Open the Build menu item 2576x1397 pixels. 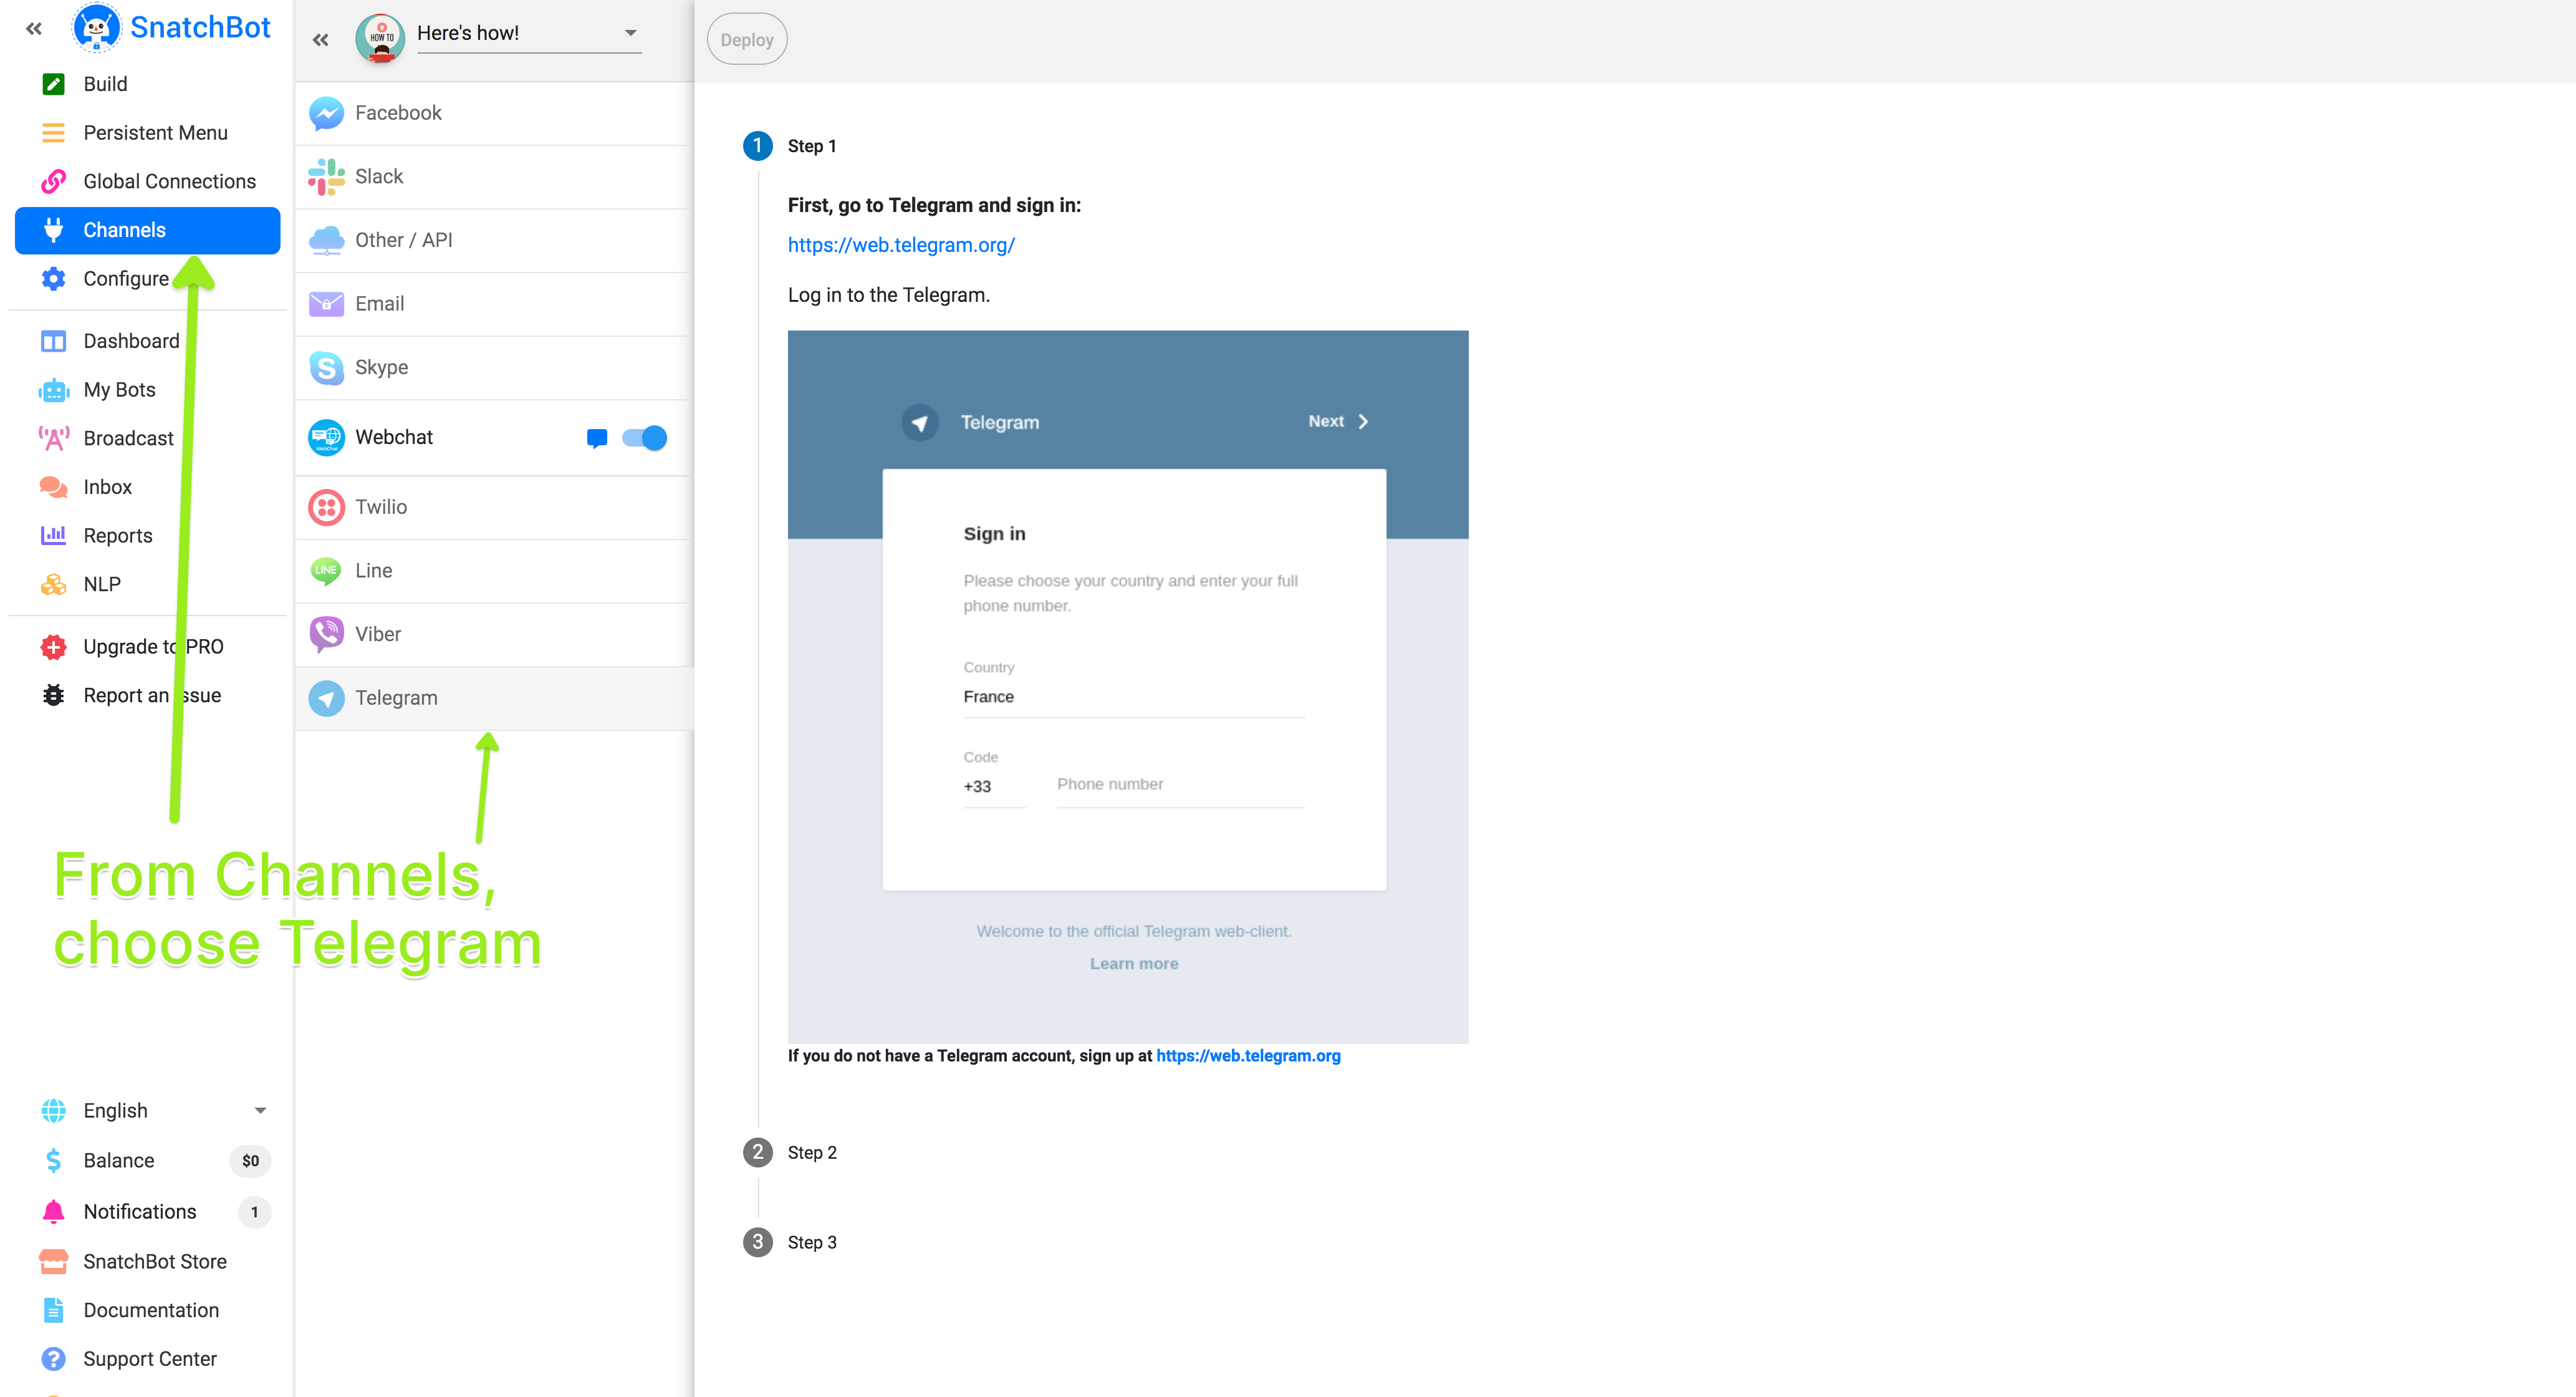click(105, 84)
